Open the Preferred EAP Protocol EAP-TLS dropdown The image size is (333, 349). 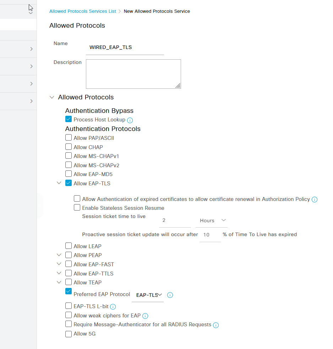(x=148, y=295)
